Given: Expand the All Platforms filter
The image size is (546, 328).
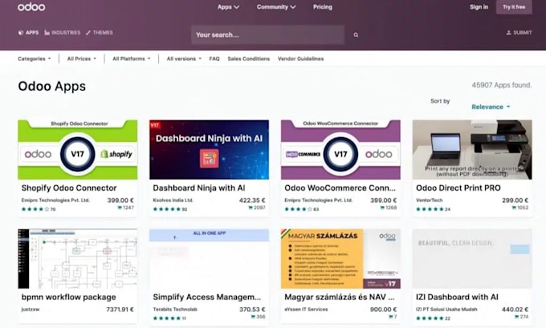Looking at the screenshot, I should (131, 59).
